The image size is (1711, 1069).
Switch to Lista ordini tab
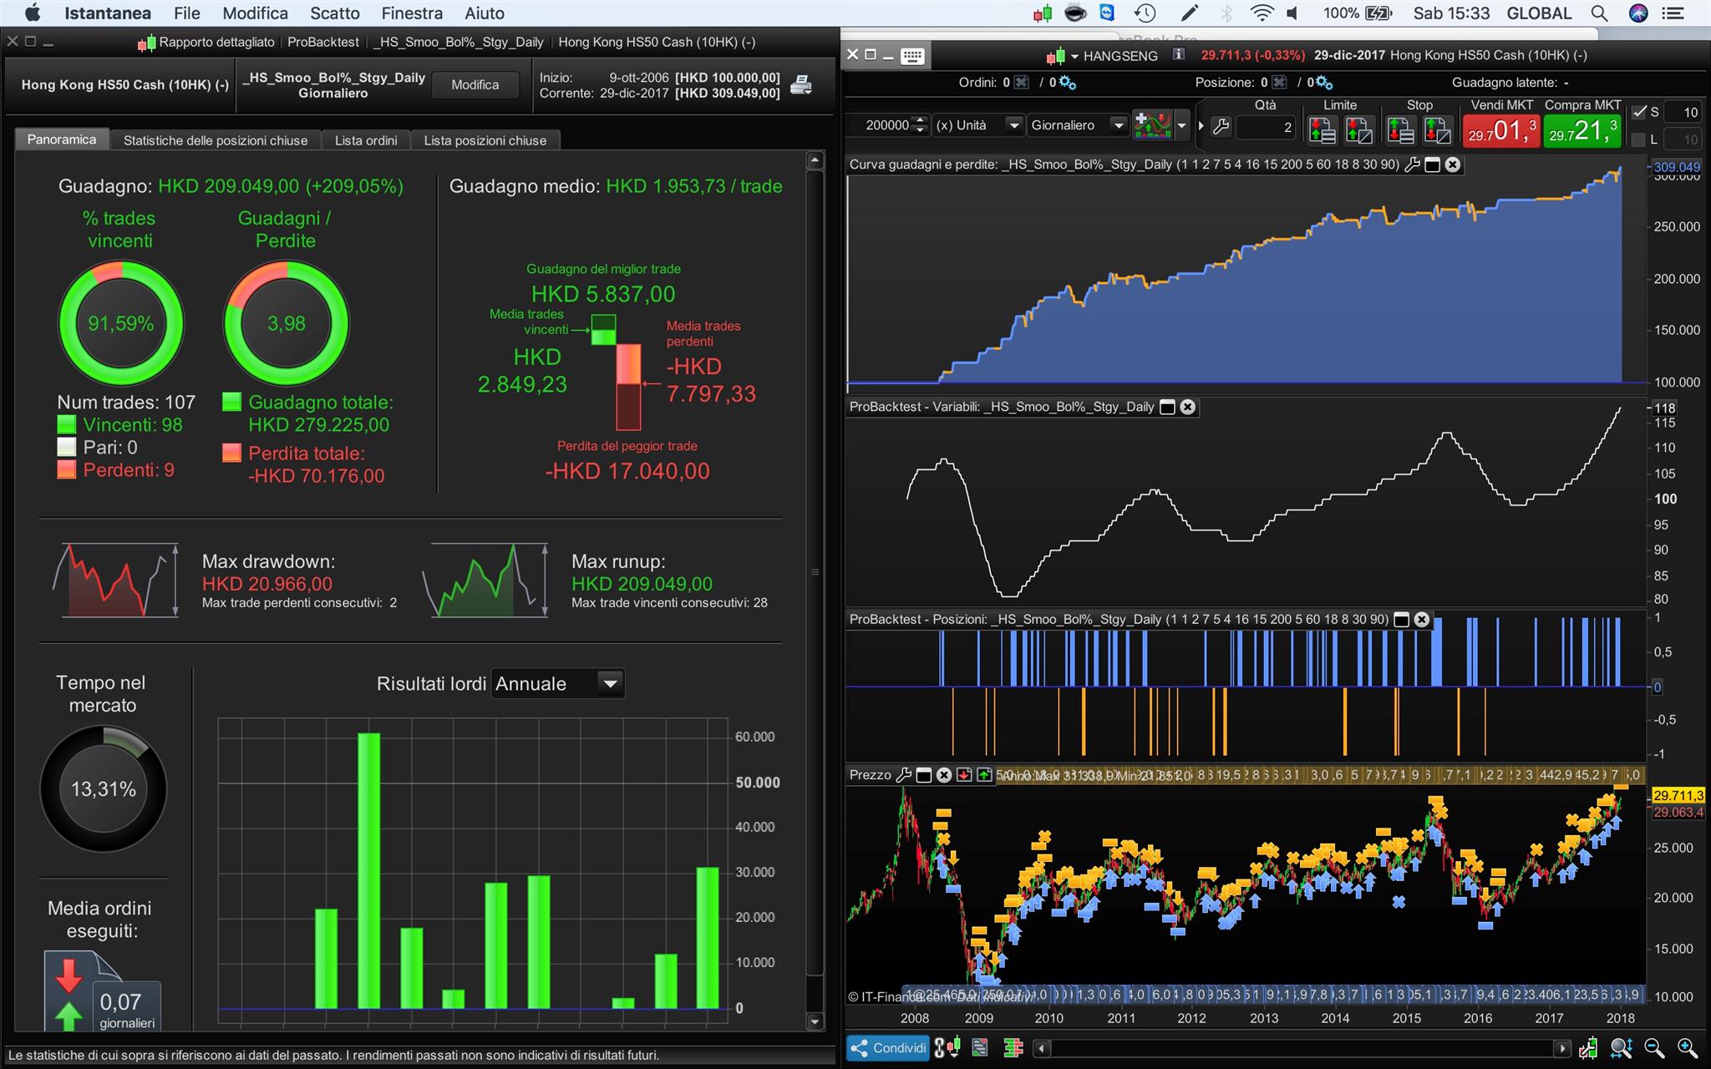click(x=366, y=140)
